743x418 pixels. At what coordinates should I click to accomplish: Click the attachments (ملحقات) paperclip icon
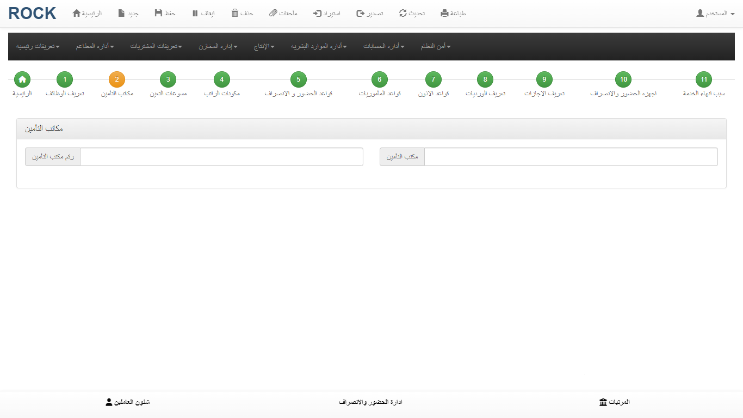pos(273,13)
